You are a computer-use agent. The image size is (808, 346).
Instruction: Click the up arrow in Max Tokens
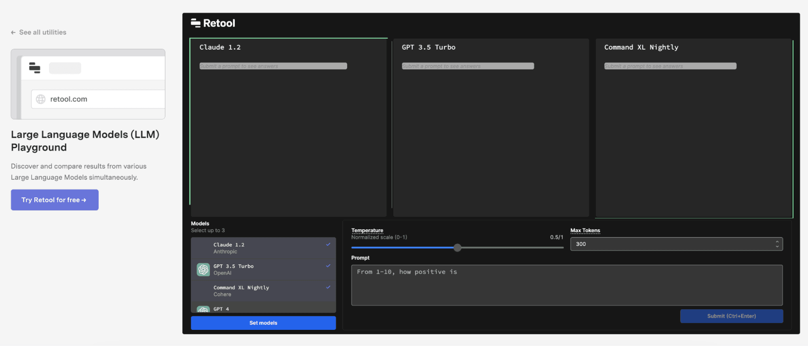click(777, 242)
